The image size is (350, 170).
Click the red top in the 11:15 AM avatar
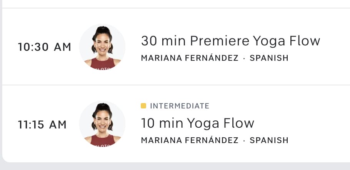point(102,141)
